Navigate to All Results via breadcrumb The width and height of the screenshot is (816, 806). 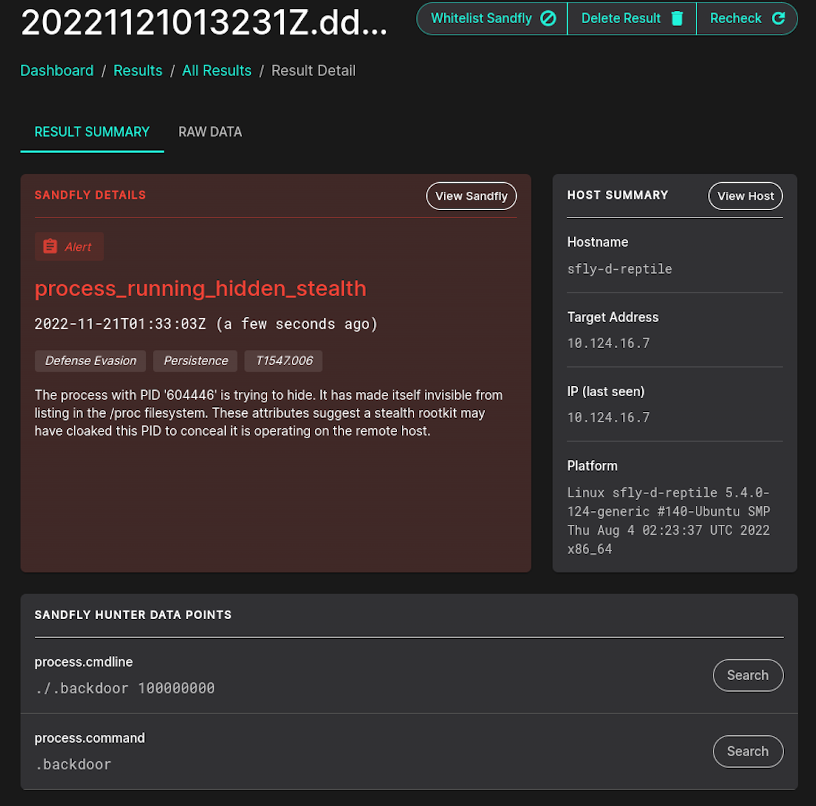(x=216, y=70)
